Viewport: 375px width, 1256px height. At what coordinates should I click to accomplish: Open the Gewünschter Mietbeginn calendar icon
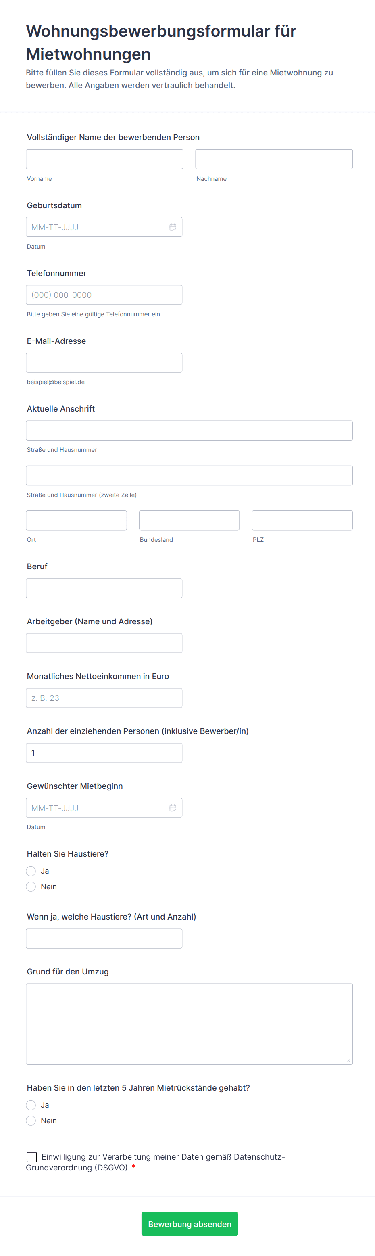[x=173, y=808]
